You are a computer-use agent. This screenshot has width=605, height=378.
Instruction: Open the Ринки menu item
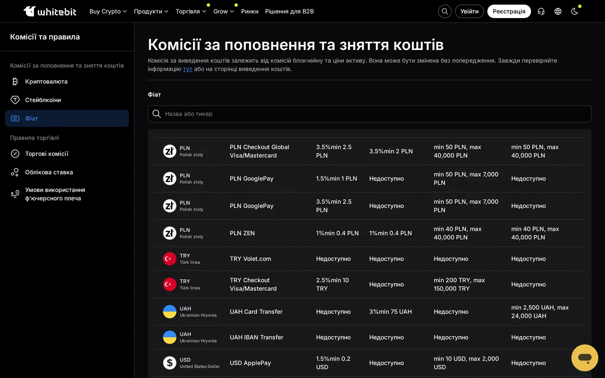coord(250,11)
